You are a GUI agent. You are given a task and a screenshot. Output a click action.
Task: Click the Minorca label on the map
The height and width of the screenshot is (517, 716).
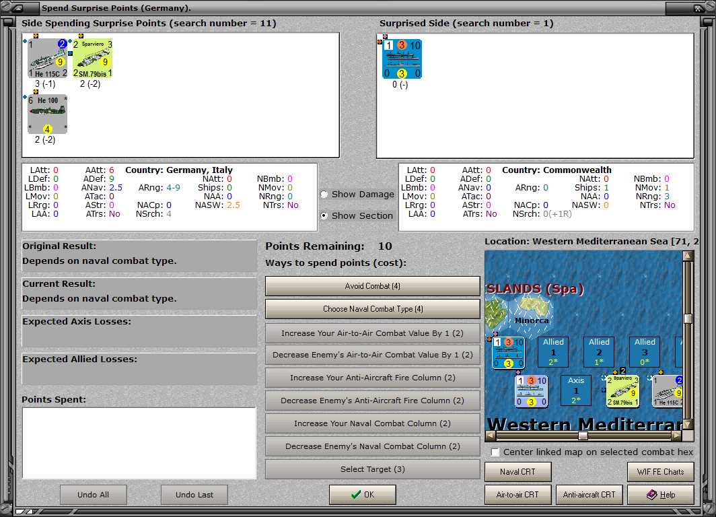pos(532,320)
